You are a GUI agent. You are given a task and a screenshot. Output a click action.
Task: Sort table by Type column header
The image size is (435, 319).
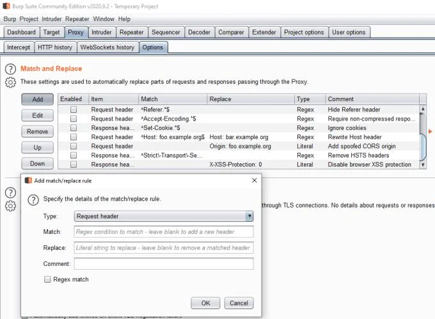[x=310, y=99]
